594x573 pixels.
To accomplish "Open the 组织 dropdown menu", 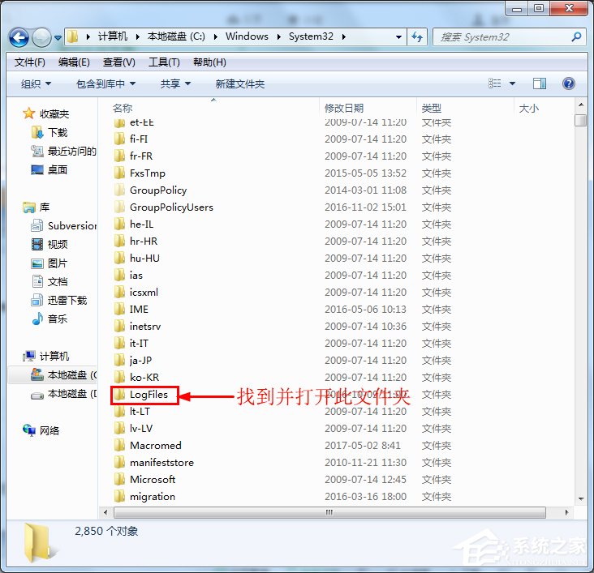I will [x=36, y=83].
